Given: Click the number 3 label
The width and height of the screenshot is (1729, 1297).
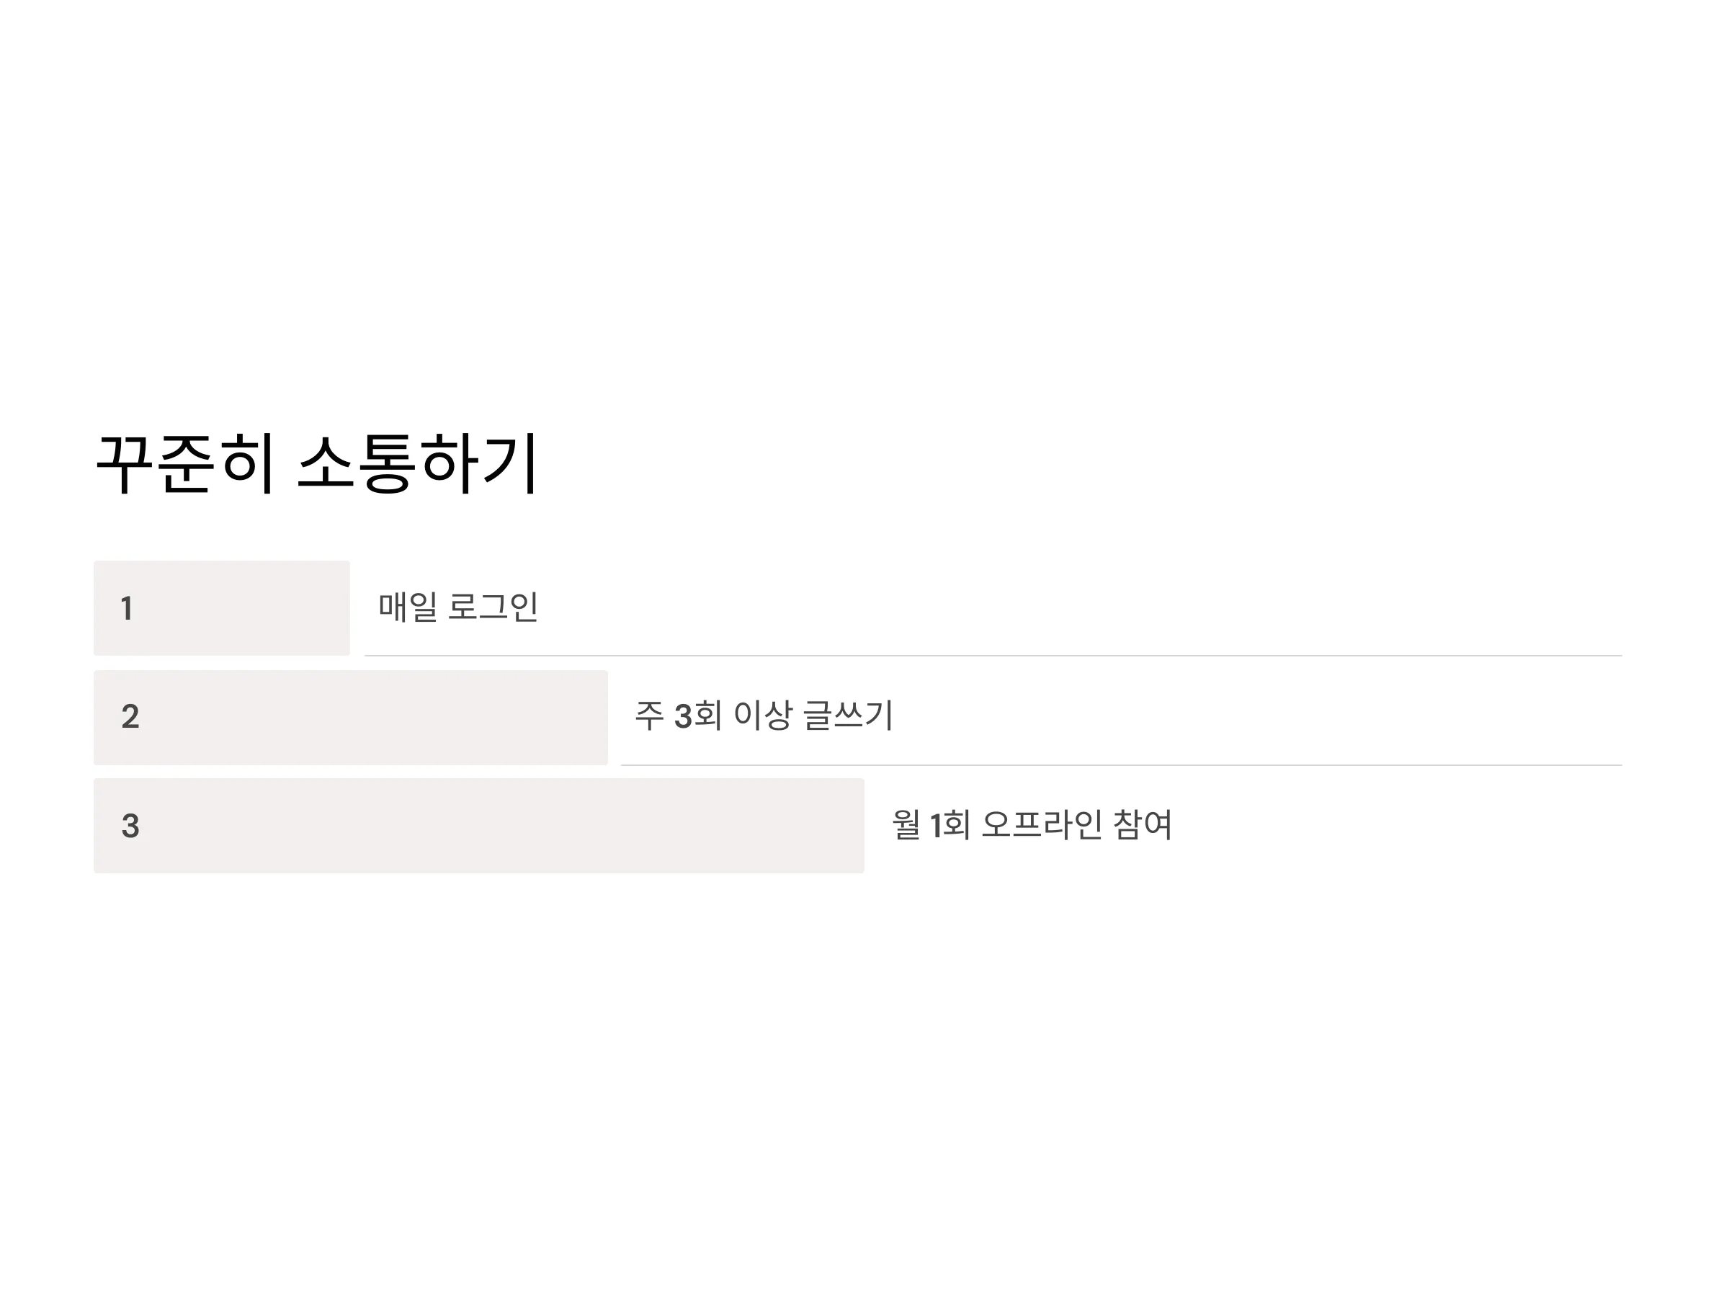Looking at the screenshot, I should pyautogui.click(x=130, y=826).
